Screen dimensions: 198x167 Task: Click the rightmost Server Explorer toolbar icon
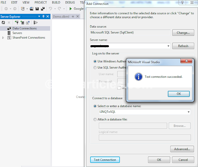click(x=36, y=23)
